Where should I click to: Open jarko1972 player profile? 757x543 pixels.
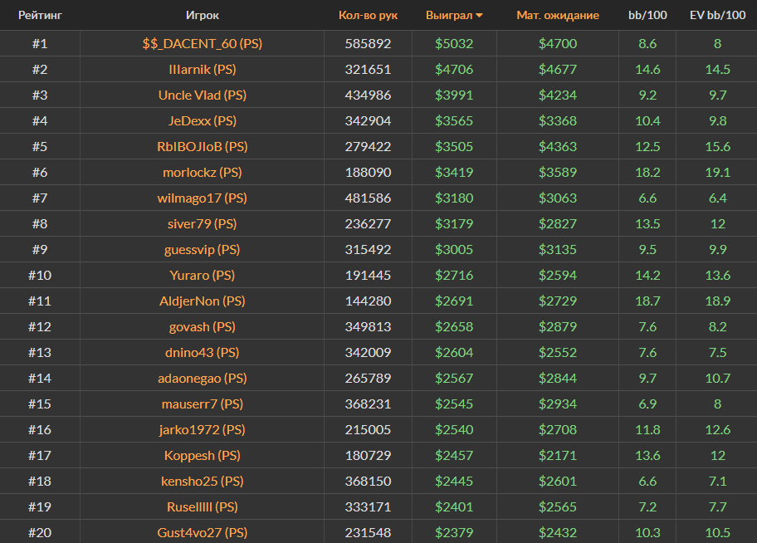pos(202,429)
